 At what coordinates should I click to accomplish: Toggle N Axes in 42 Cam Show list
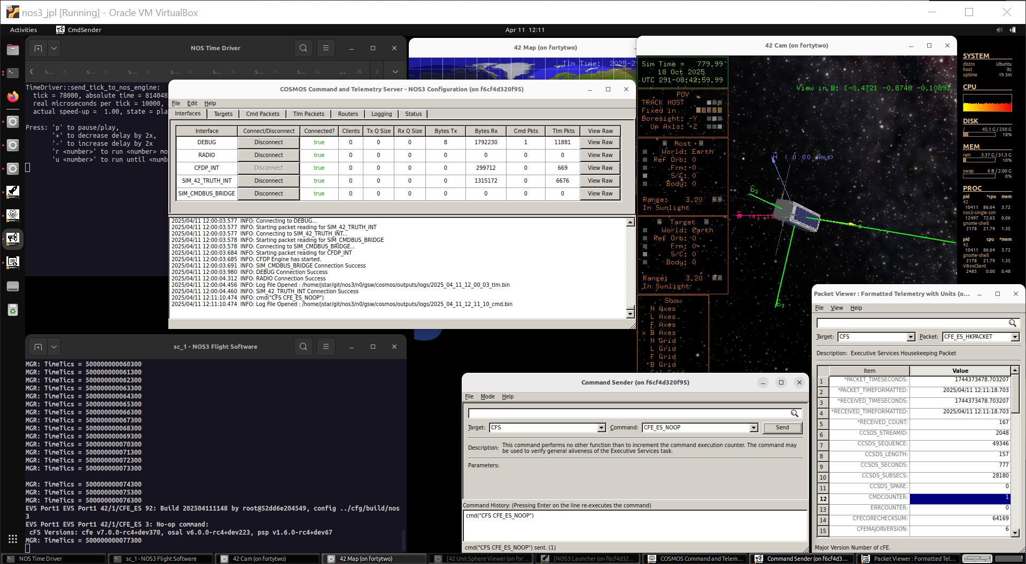[663, 309]
